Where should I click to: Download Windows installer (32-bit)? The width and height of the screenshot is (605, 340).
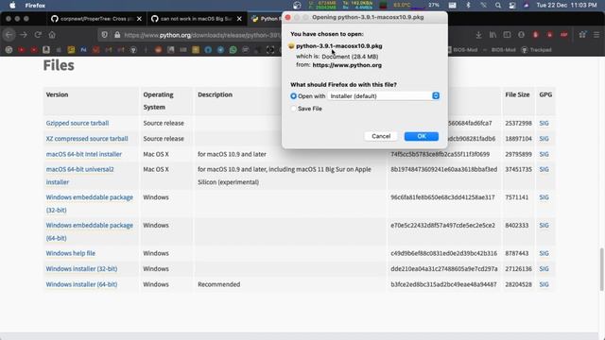tap(81, 268)
